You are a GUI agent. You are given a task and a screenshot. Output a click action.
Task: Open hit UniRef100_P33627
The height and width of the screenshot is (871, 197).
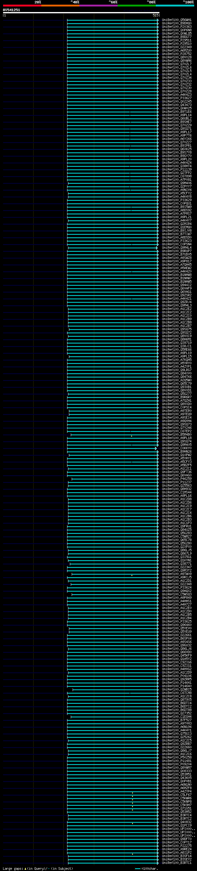[x=177, y=98]
